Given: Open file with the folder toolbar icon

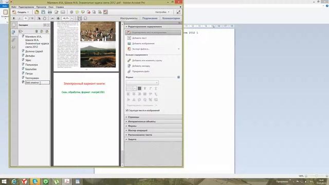Looking at the screenshot, I should point(36,12).
